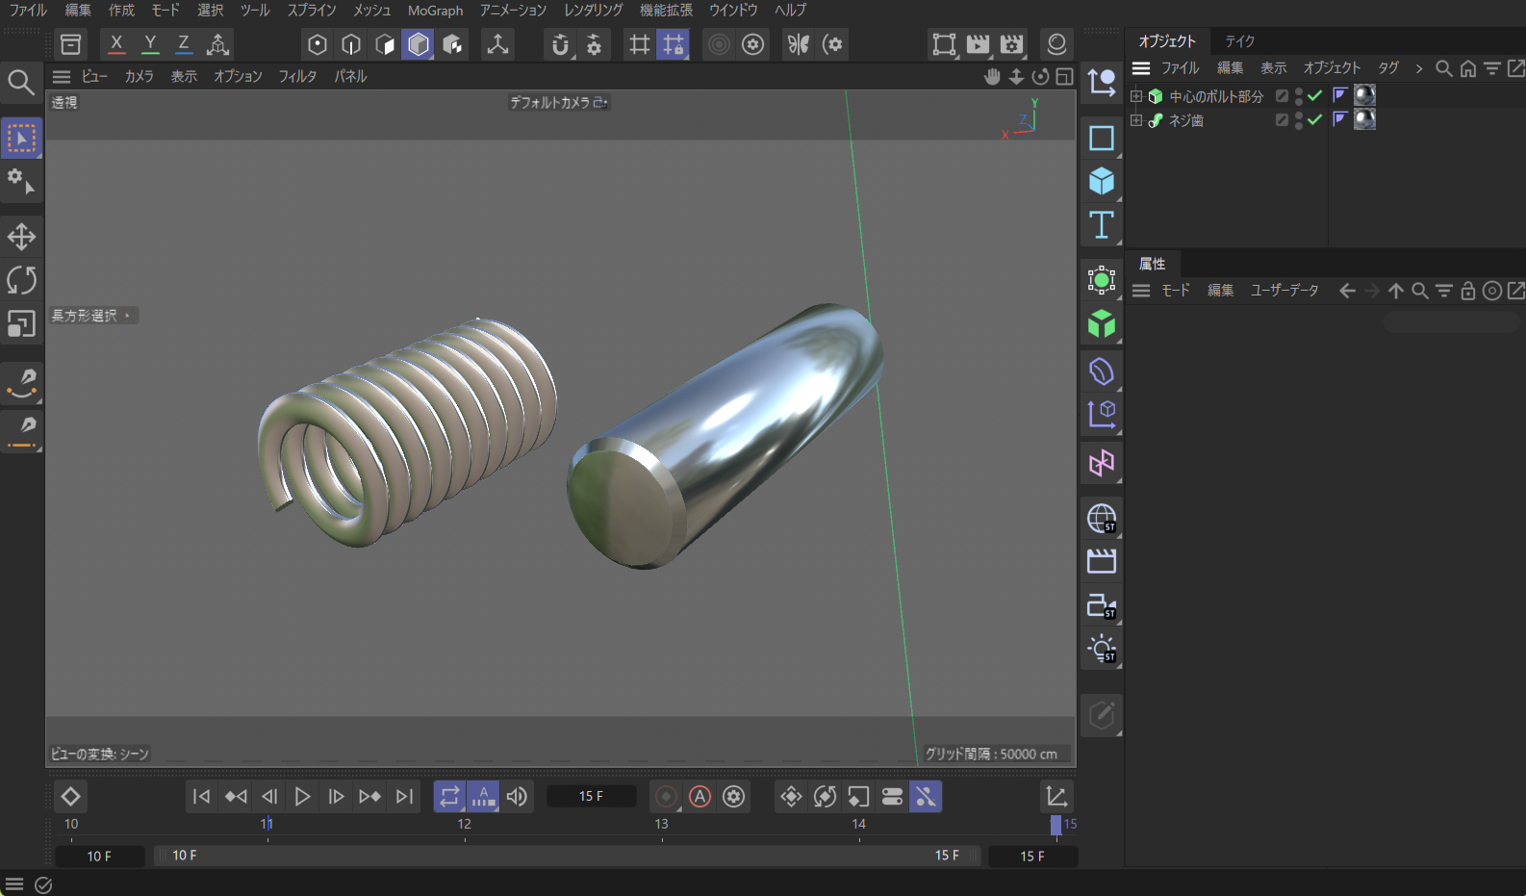Toggle enable checkmark for 中心のボルト部分
Viewport: 1526px width, 896px height.
coord(1314,95)
